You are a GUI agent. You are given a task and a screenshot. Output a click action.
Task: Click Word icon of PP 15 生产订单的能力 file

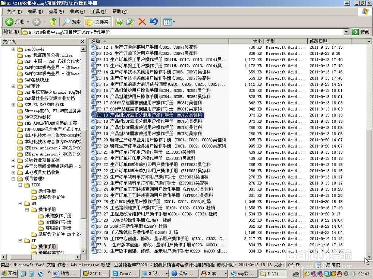click(93, 84)
